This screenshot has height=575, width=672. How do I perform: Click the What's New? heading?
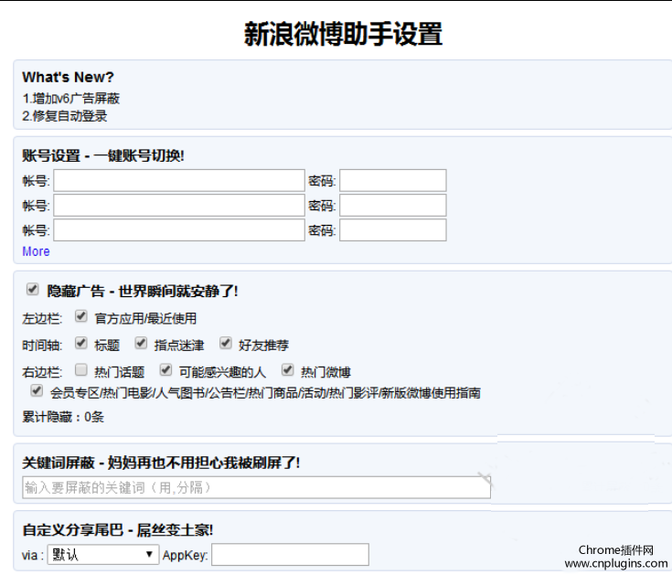click(x=69, y=77)
